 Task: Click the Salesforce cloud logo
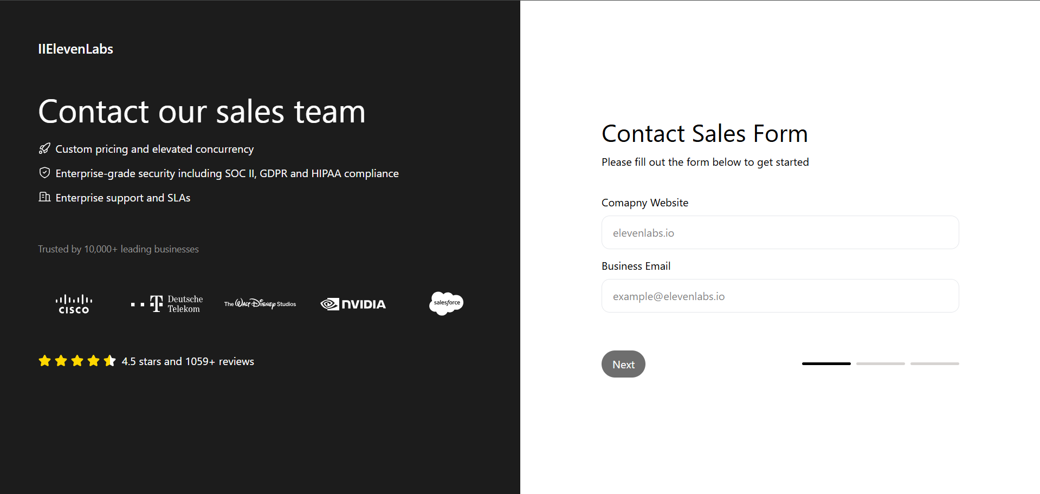click(x=446, y=303)
